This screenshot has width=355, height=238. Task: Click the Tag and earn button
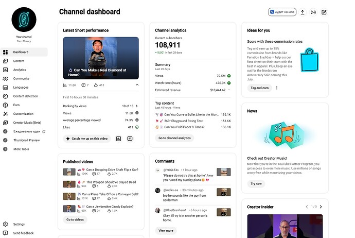[x=259, y=88]
